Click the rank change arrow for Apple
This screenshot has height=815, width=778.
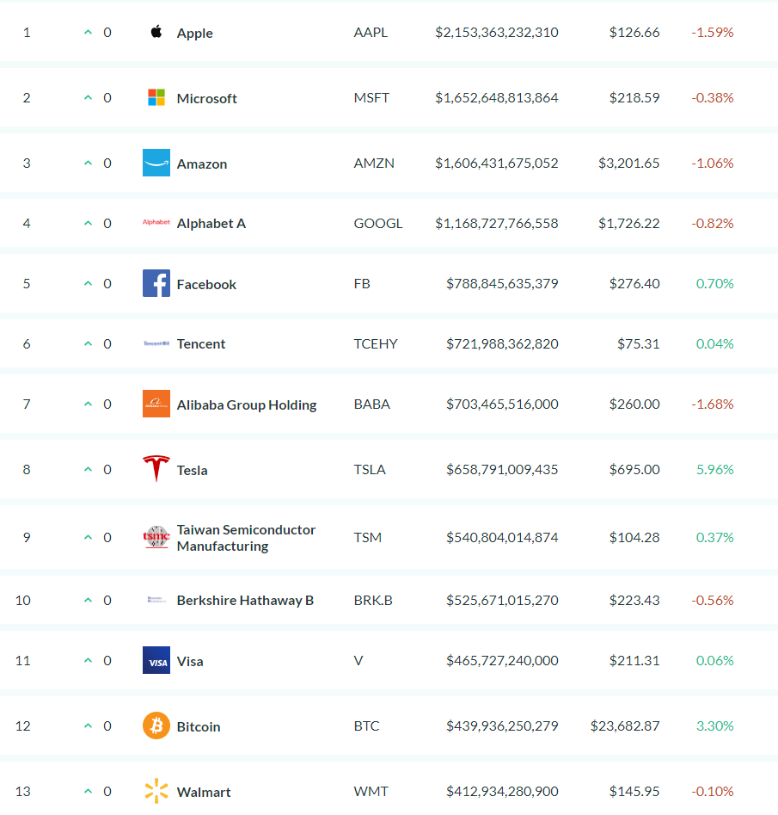click(89, 32)
